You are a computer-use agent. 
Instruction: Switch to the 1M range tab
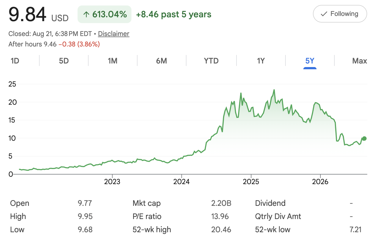[x=113, y=61]
